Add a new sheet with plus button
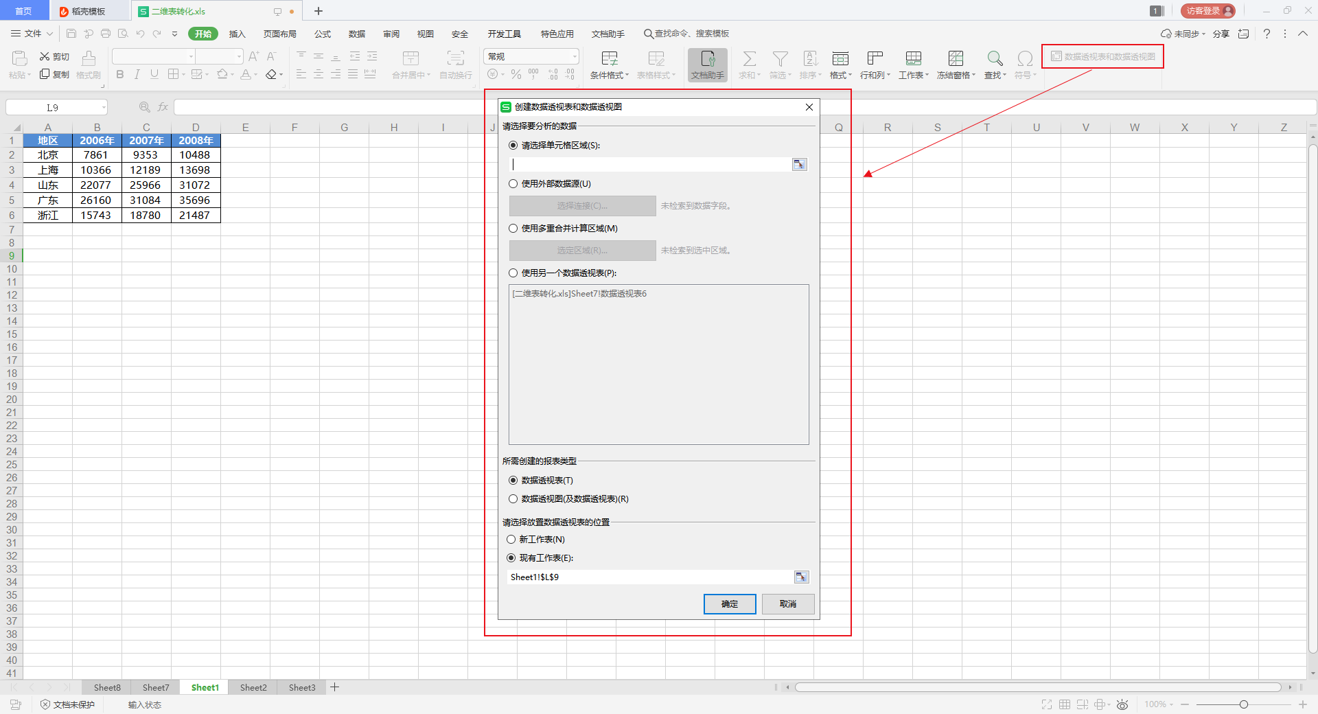The width and height of the screenshot is (1318, 714). click(334, 687)
